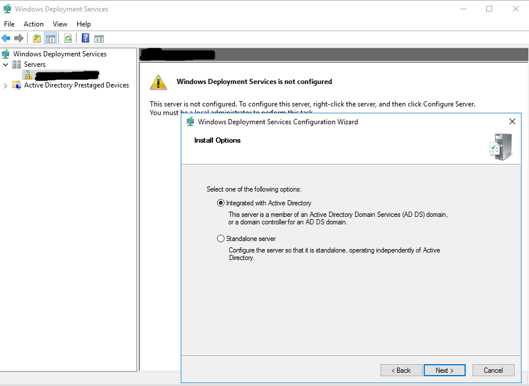This screenshot has width=529, height=386.
Task: Click Next to continue the wizard
Action: point(444,370)
